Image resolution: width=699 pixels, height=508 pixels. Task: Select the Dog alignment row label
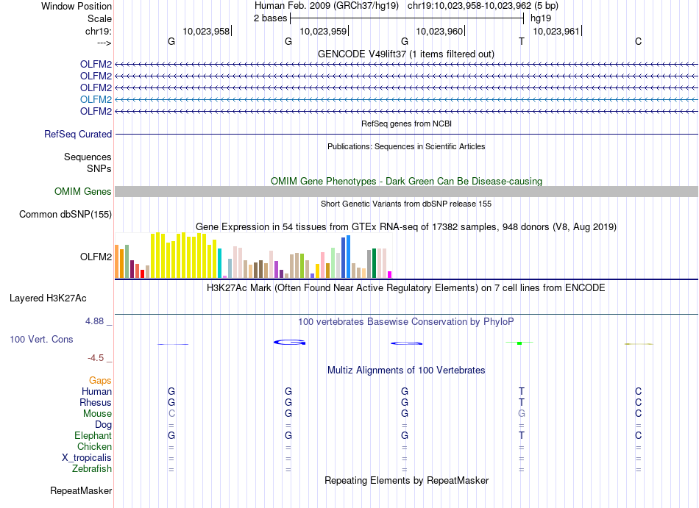tap(103, 425)
